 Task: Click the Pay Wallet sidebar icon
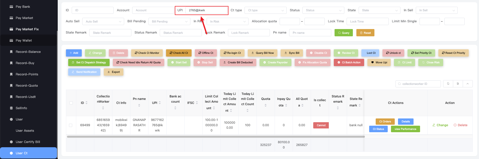(x=11, y=40)
